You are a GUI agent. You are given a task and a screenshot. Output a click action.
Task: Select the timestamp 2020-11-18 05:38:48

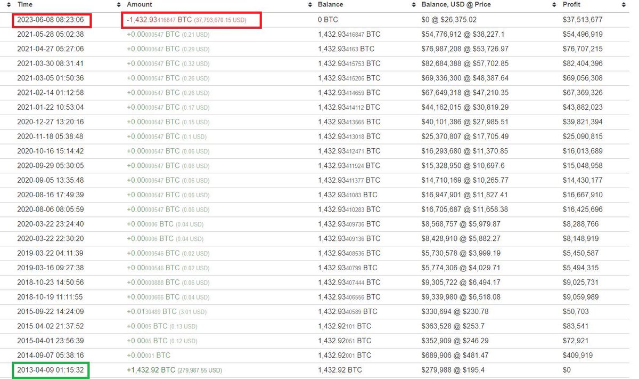point(51,136)
